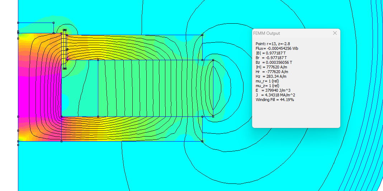This screenshot has width=383, height=191.
Task: Close the FEMM Output window
Action: point(335,33)
